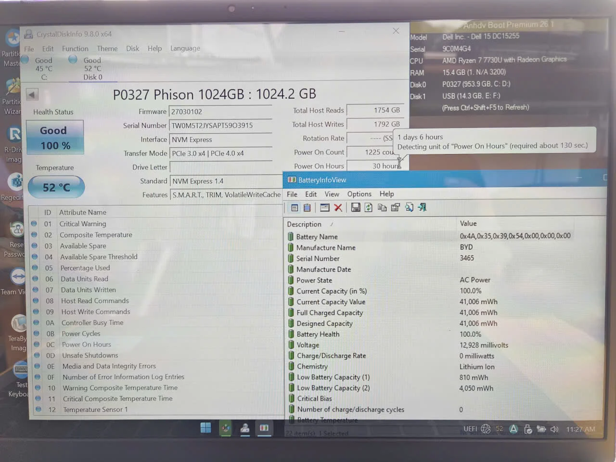Click the red X delete icon in BatteryInfoView

(x=338, y=207)
